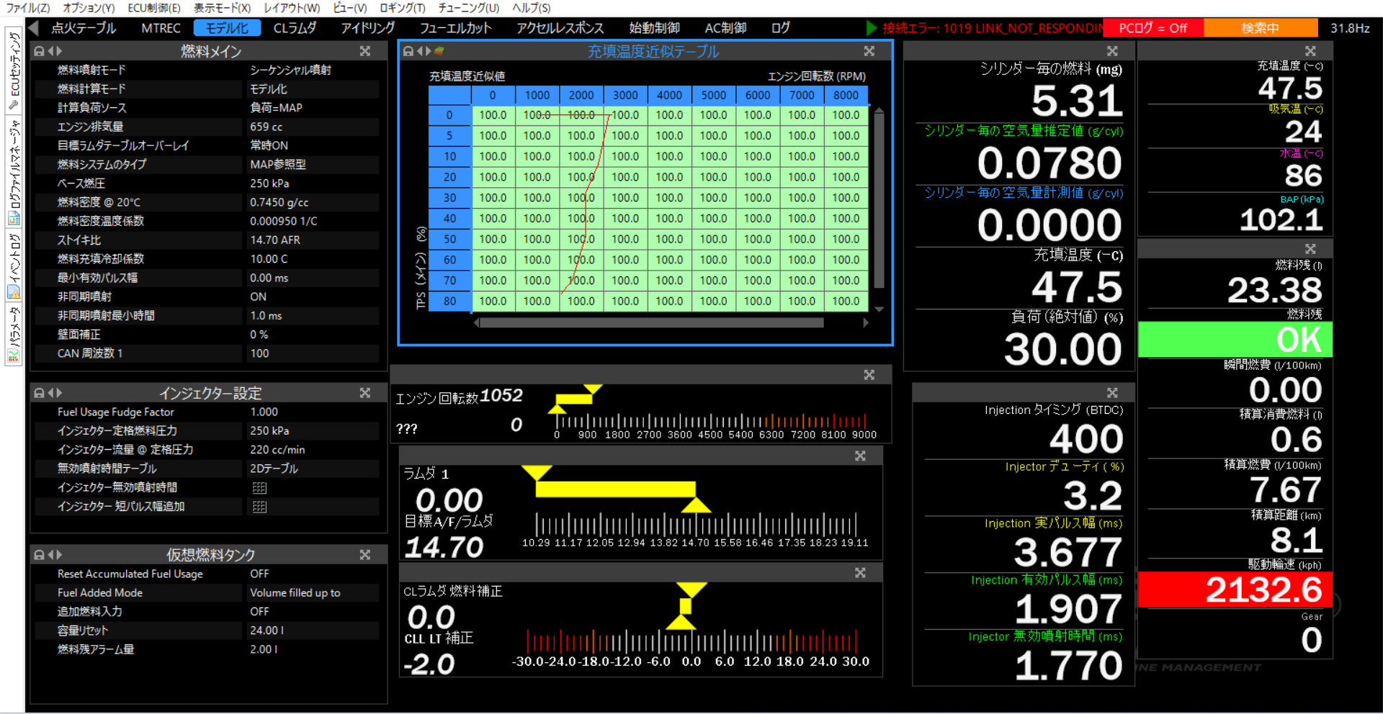Open the チューニング(U) menu
Viewport: 1383px width, 714px height.
click(x=468, y=8)
